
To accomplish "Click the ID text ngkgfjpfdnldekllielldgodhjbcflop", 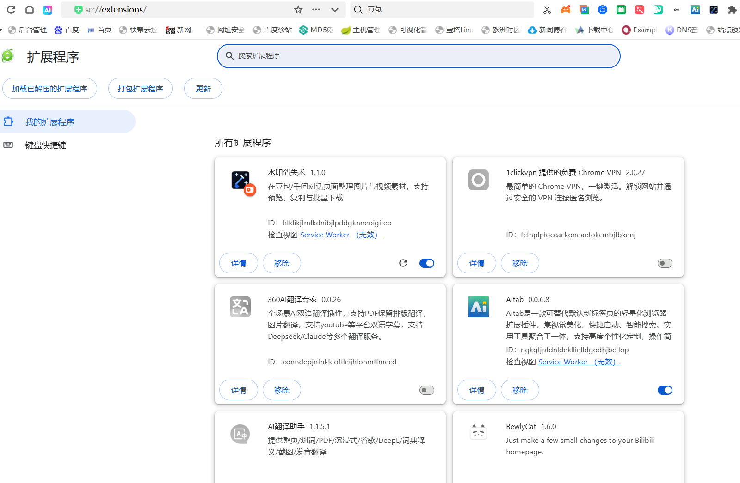I will pyautogui.click(x=575, y=350).
